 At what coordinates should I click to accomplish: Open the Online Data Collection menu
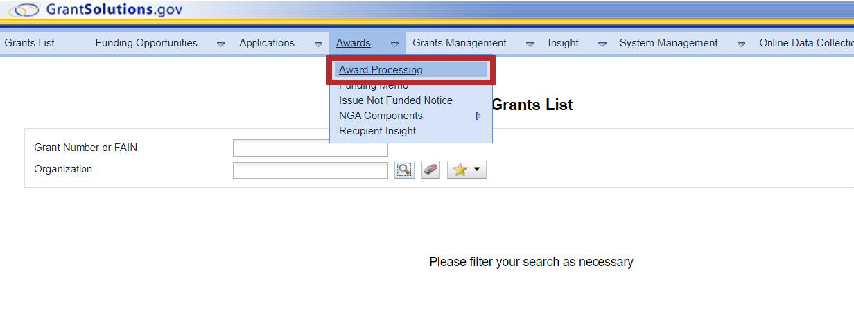[805, 43]
